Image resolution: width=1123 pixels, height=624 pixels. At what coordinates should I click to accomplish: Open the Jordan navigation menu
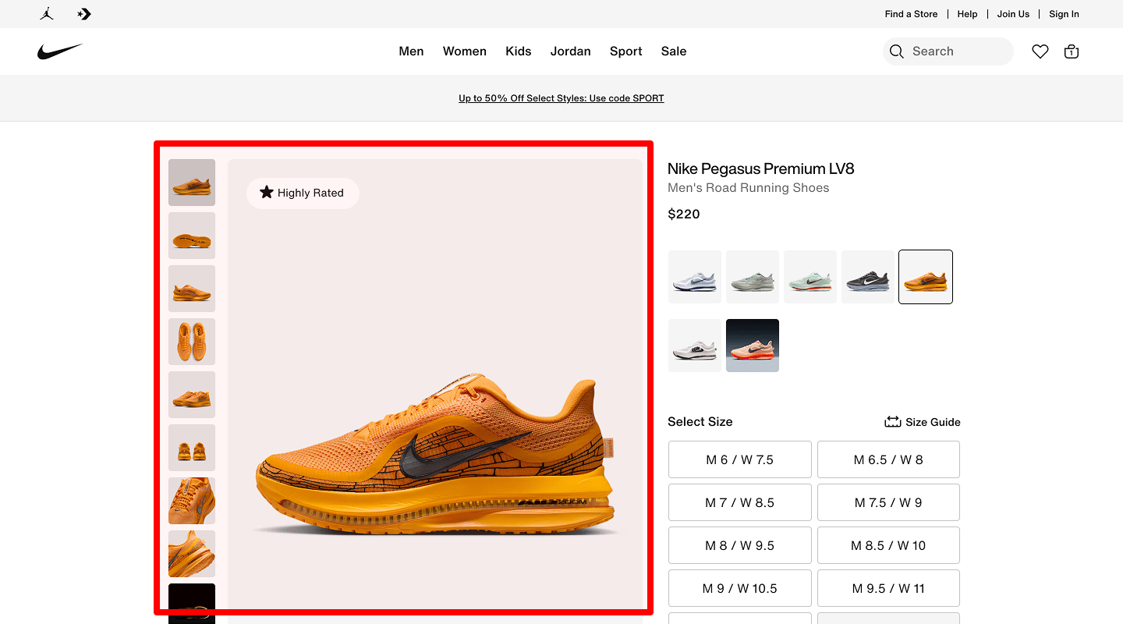point(570,51)
